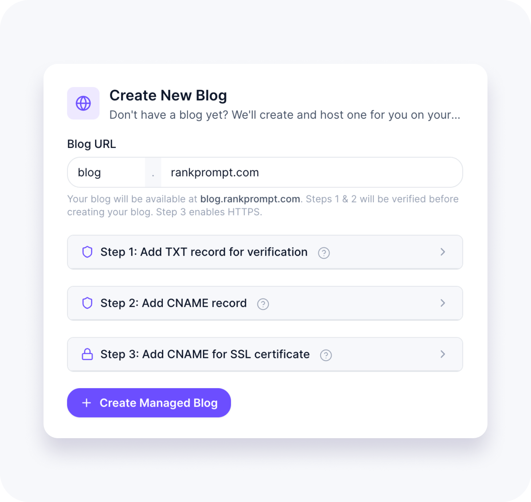Expand Step 3 SSL certificate chevron
This screenshot has height=502, width=531.
[x=442, y=354]
